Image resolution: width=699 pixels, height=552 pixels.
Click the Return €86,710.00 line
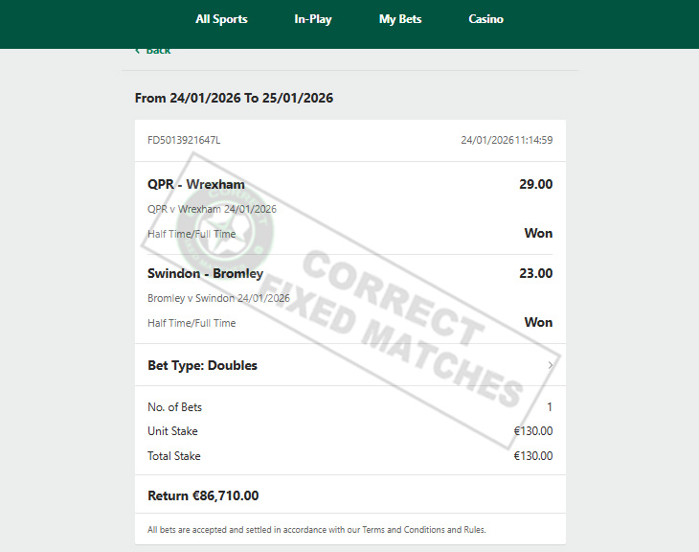203,495
